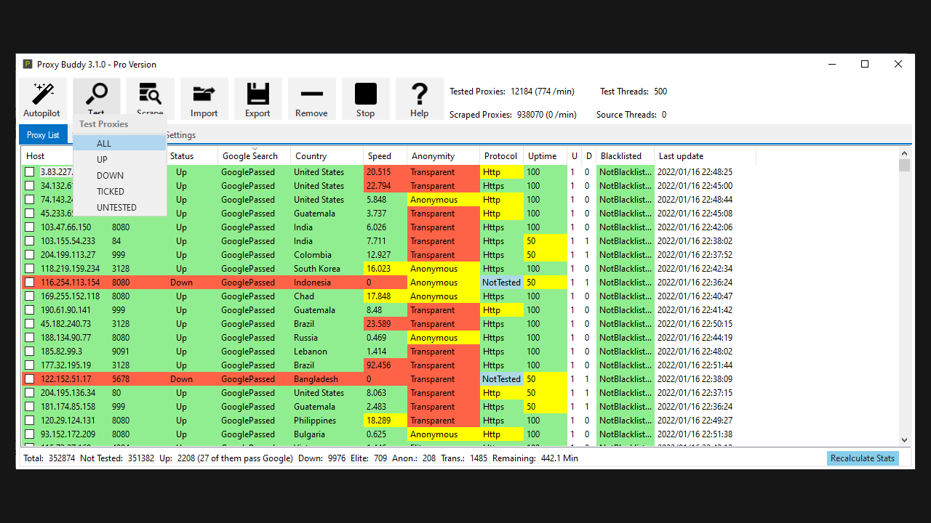
Task: Remove selected proxies
Action: point(311,98)
